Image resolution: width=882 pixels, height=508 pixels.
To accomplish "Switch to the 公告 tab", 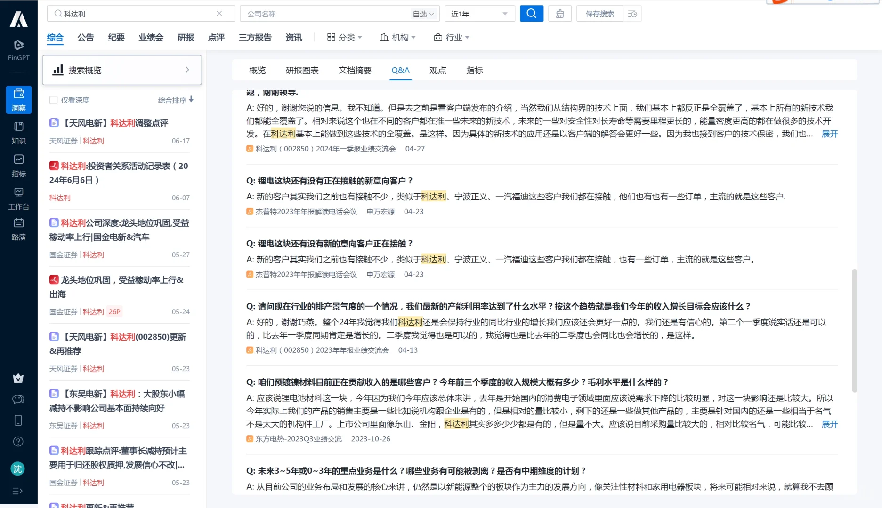I will point(86,38).
